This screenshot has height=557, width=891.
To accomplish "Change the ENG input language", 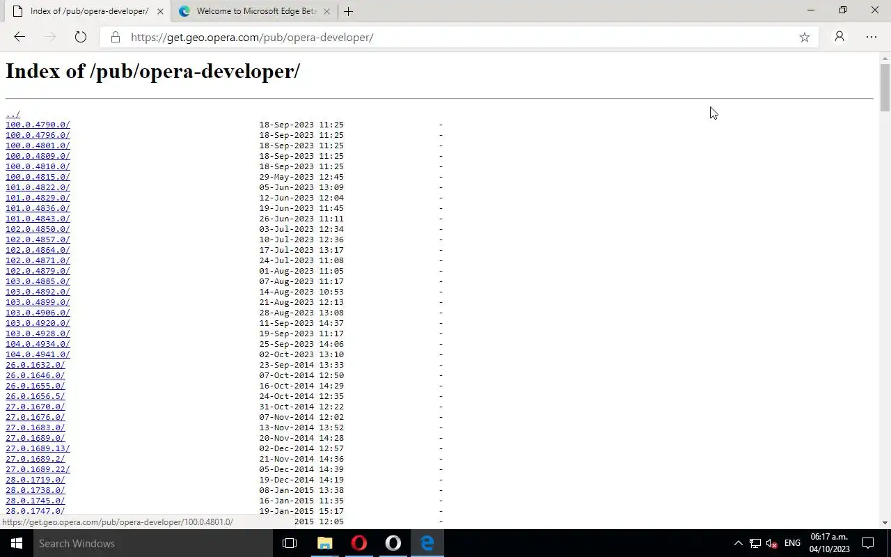I will pyautogui.click(x=792, y=543).
